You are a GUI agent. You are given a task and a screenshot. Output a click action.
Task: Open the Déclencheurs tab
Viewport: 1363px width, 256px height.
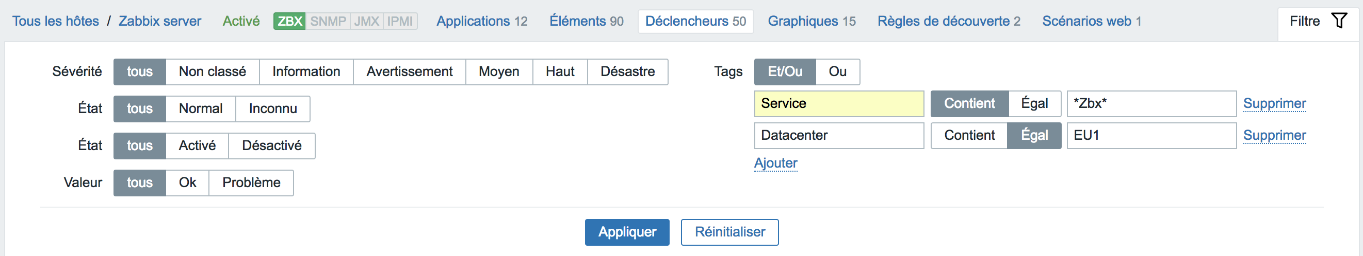pos(695,21)
